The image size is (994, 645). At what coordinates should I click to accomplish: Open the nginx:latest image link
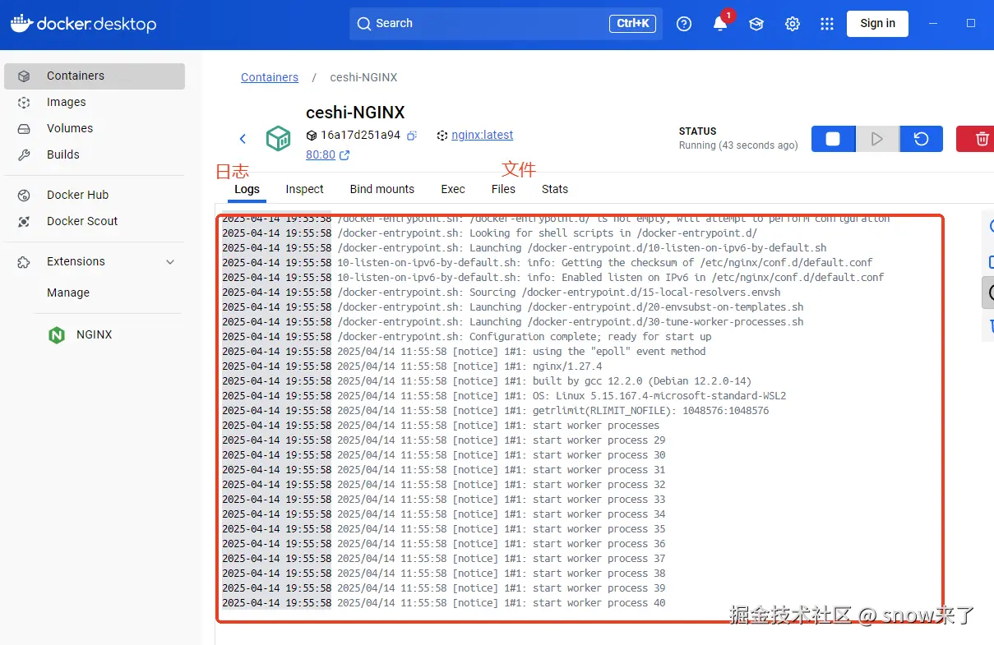pos(483,135)
